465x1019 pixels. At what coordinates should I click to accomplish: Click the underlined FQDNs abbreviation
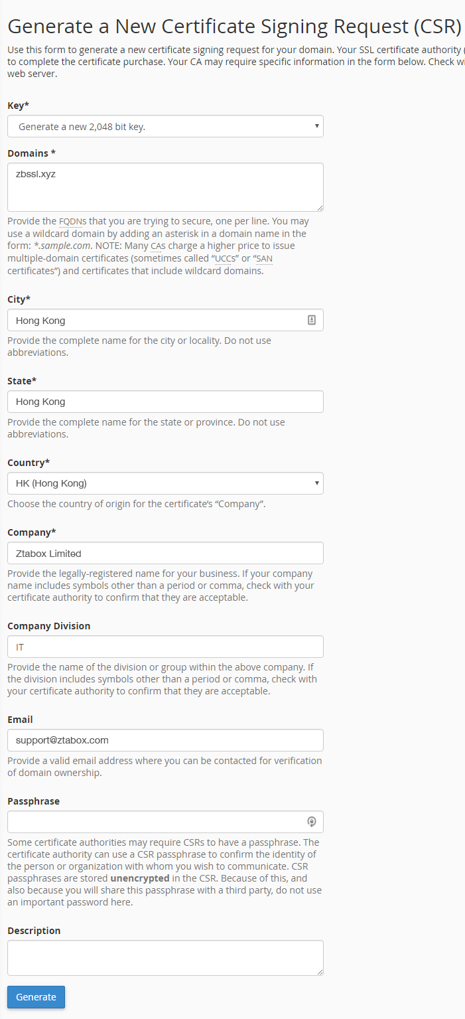pyautogui.click(x=72, y=221)
